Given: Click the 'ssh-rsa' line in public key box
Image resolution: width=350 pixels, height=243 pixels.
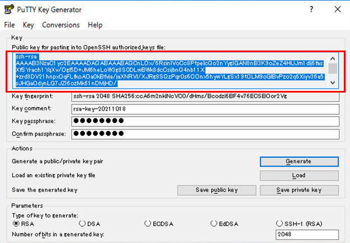Looking at the screenshot, I should 26,57.
